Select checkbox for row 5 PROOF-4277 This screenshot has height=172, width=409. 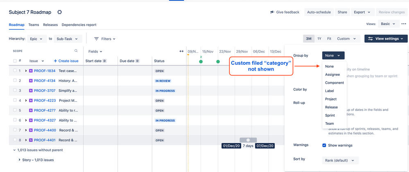(15, 110)
